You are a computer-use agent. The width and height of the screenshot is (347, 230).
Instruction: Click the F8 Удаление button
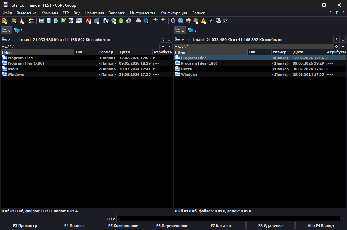point(270,226)
